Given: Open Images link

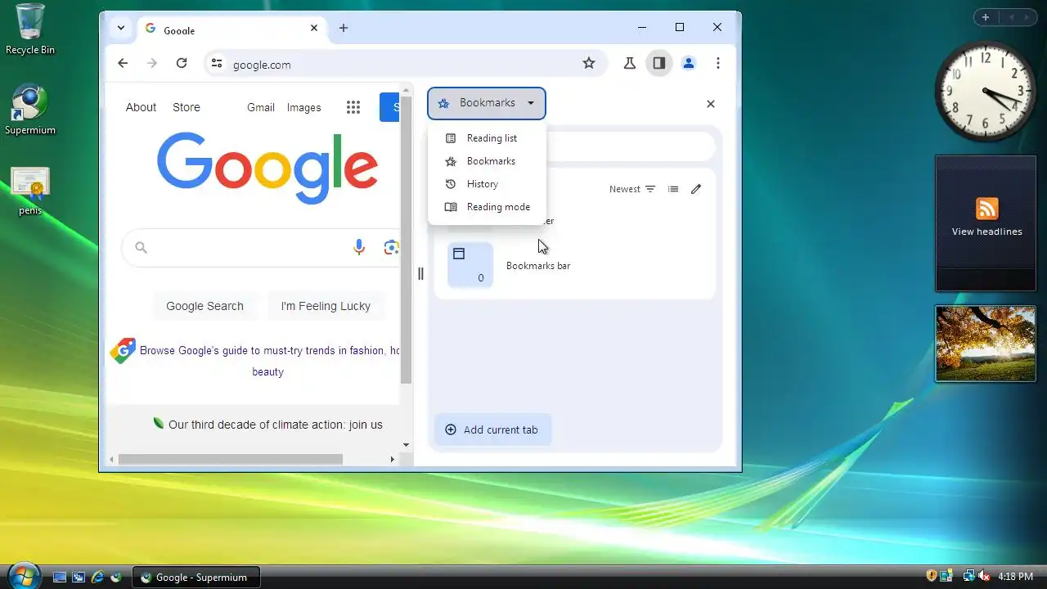Looking at the screenshot, I should [x=303, y=107].
